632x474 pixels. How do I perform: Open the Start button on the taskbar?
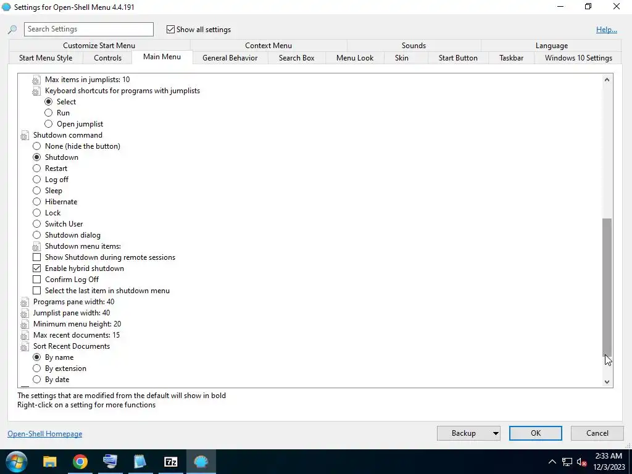[17, 462]
